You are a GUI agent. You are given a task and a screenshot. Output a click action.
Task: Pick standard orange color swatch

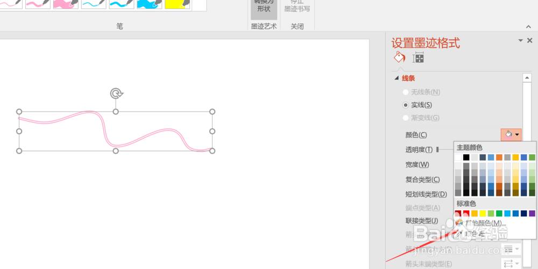pos(475,214)
